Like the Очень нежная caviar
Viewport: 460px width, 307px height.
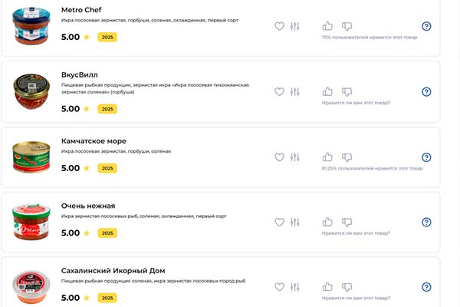[327, 223]
